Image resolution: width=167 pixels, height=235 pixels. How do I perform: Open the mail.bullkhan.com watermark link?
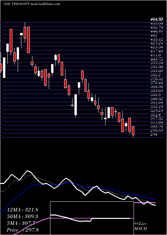[45, 4]
